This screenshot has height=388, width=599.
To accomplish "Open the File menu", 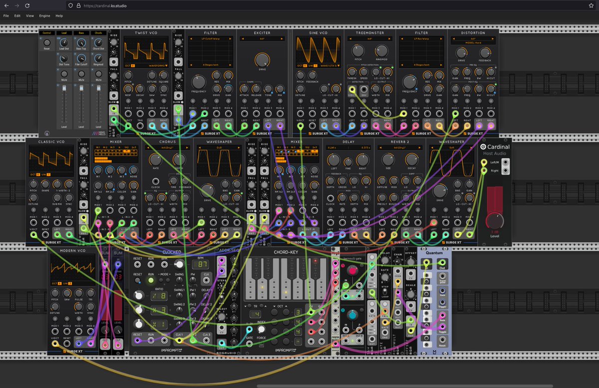I will click(6, 15).
